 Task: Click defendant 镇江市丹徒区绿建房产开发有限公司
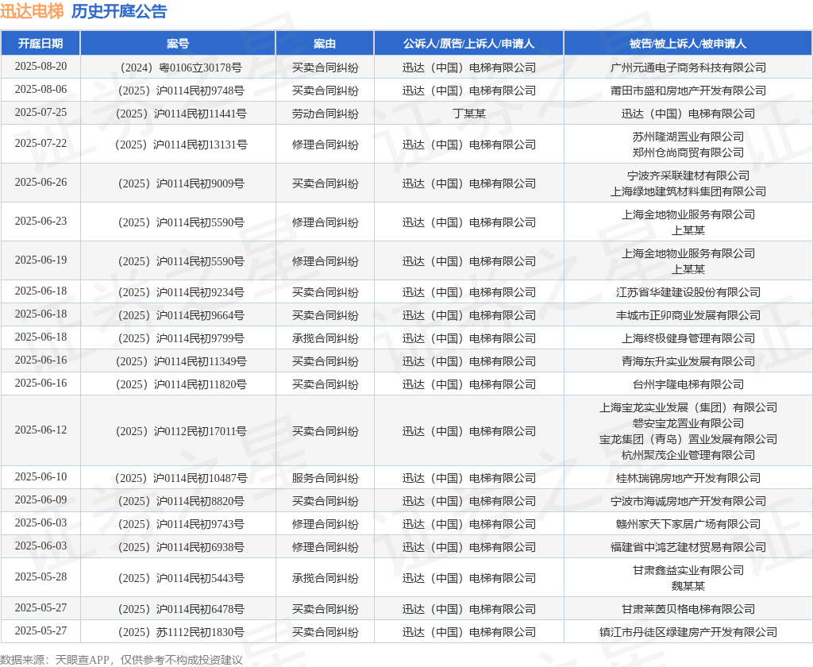pos(688,632)
